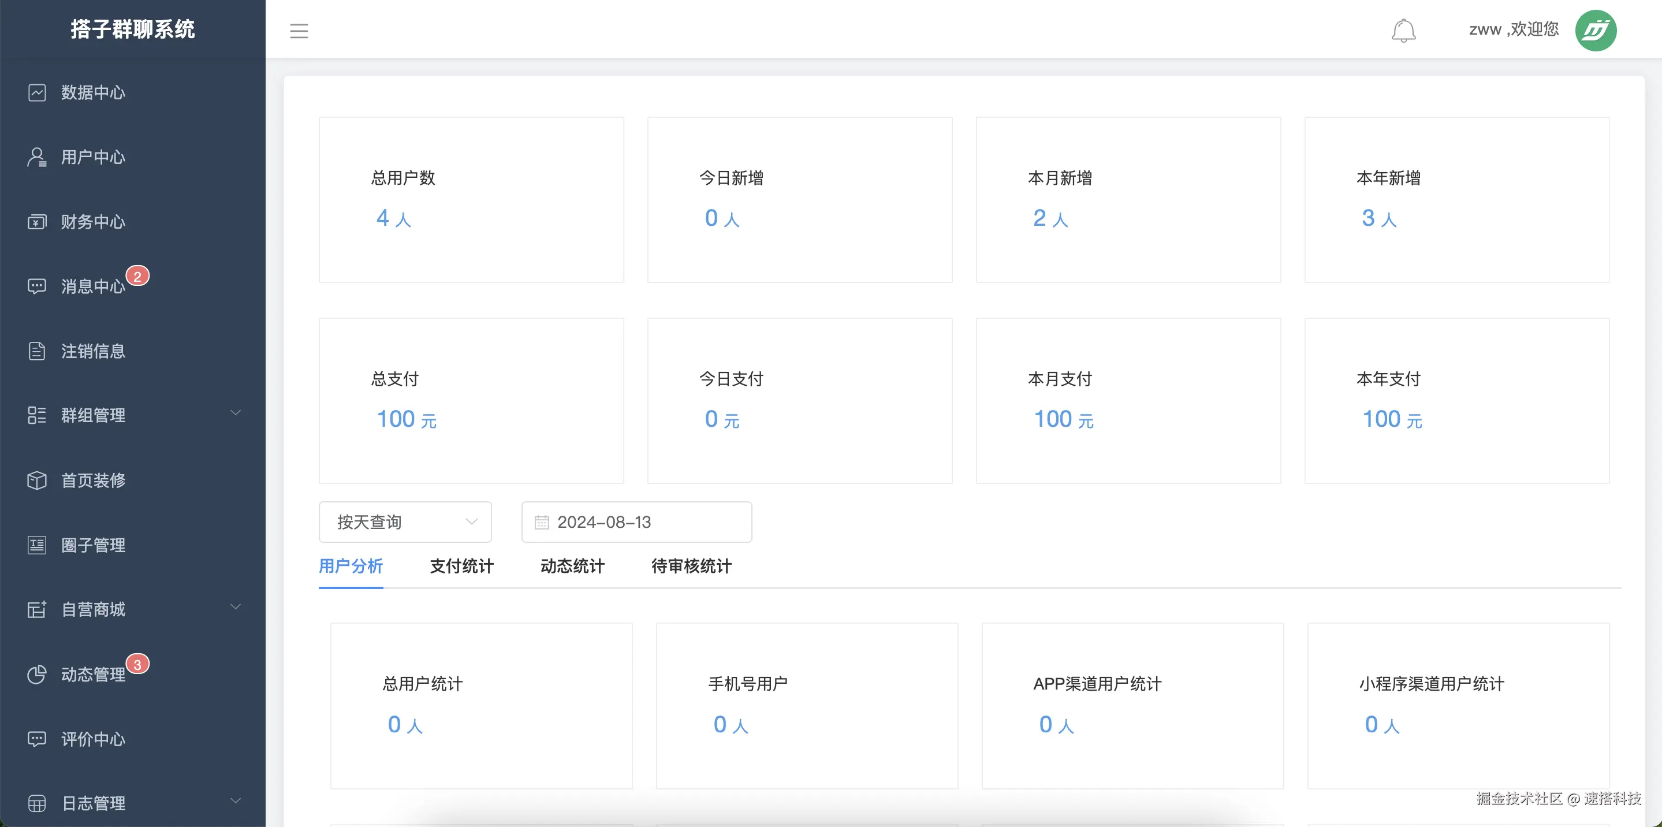Open the 圈子管理 section icon
This screenshot has height=827, width=1662.
37,545
